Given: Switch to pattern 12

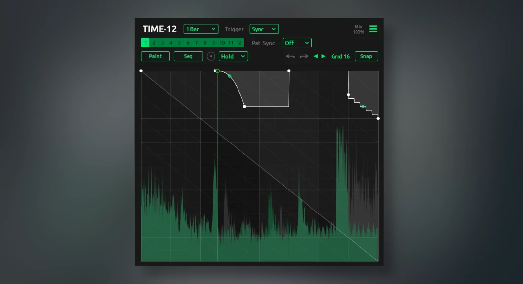Looking at the screenshot, I should tap(239, 43).
